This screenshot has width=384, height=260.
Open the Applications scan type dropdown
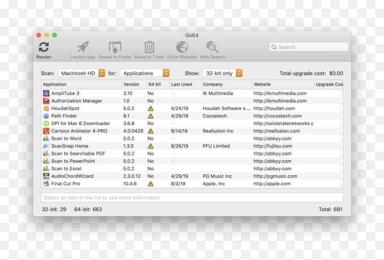(x=145, y=73)
